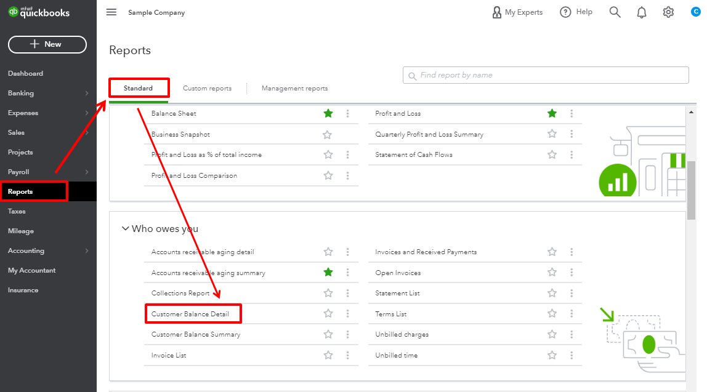
Task: Favorite the Statement of Cash Flows report
Action: [x=552, y=154]
